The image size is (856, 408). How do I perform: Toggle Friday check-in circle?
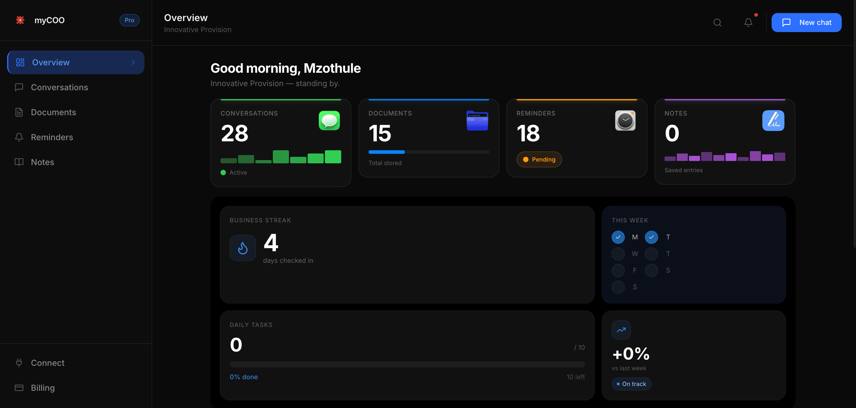618,270
